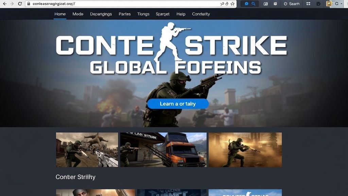Go back using the browser back arrow
The width and height of the screenshot is (348, 196).
5,4
